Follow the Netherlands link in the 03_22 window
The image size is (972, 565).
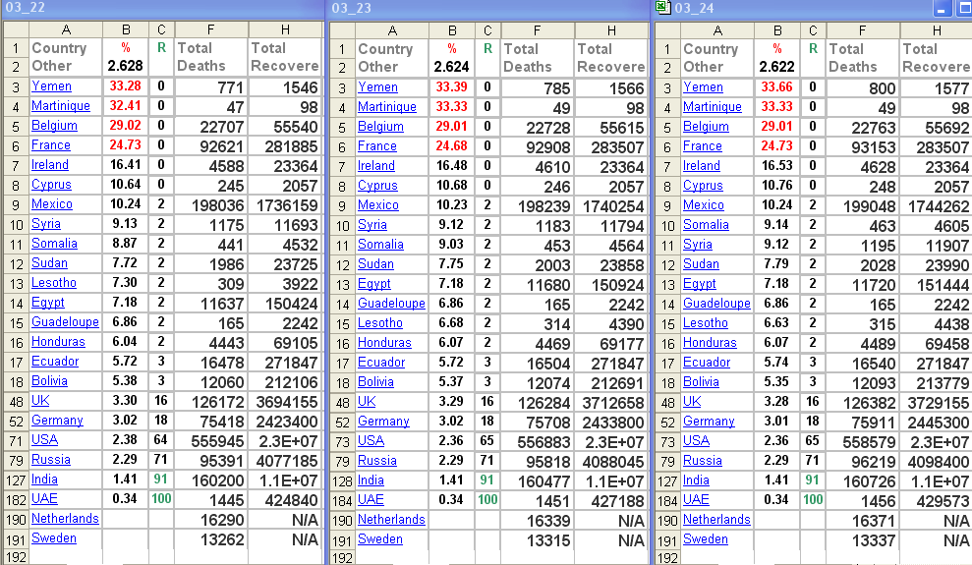coord(65,518)
